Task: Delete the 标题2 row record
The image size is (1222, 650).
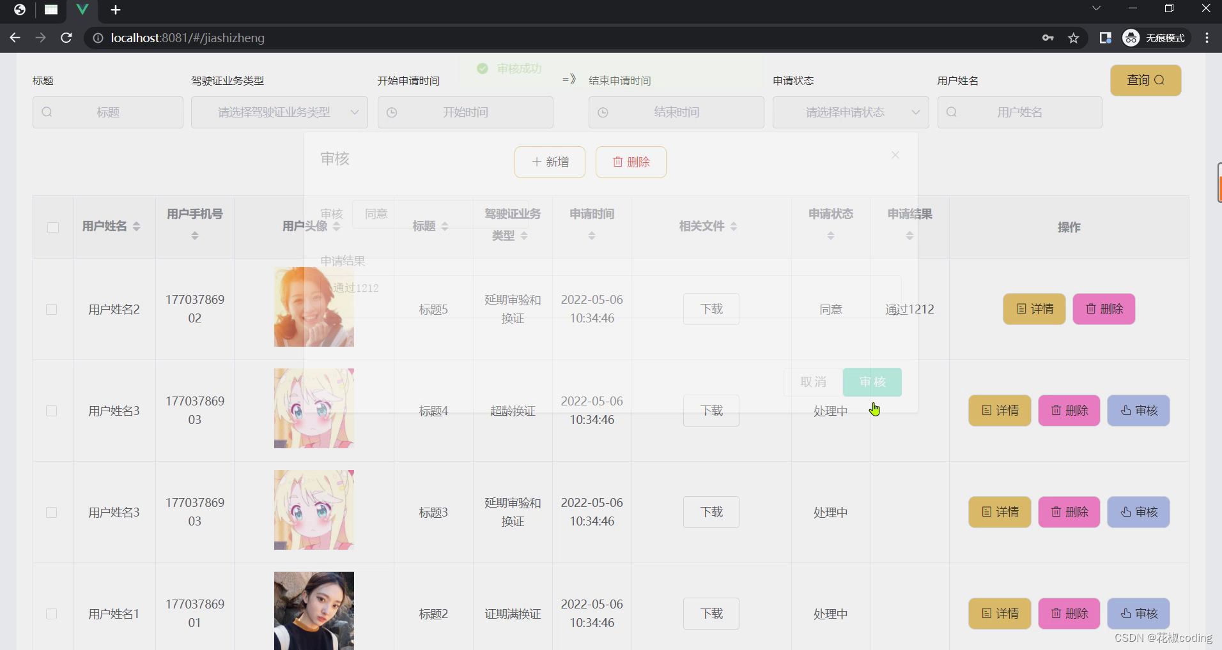Action: pos(1069,614)
